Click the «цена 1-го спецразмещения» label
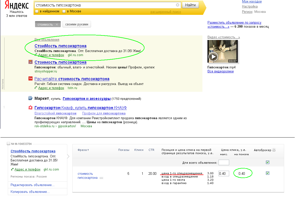Viewport: 299px width, 217px height. (182, 173)
